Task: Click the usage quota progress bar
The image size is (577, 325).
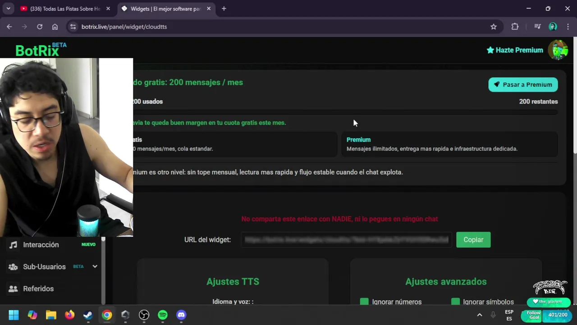Action: coord(345,112)
